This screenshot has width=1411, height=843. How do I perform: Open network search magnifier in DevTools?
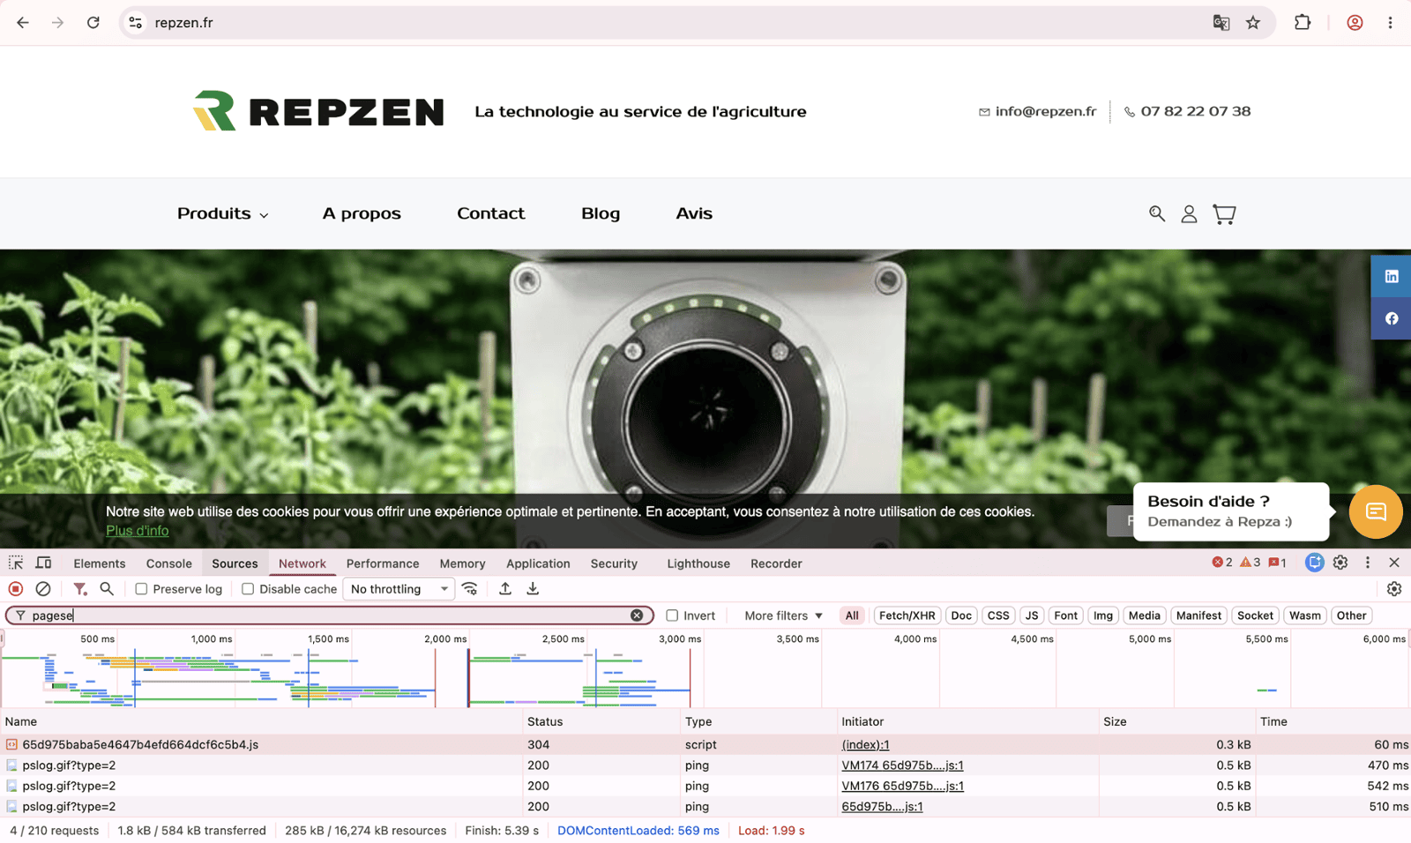(107, 589)
